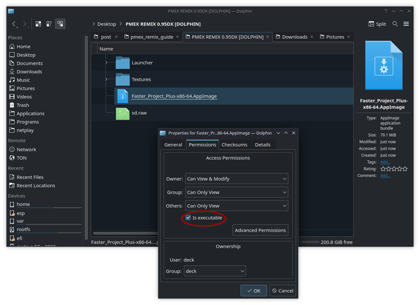Viewport: 420px width, 305px height.
Task: Switch to the Pictures tab
Action: click(335, 37)
